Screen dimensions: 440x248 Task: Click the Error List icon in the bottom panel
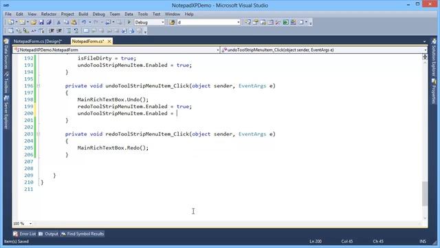click(16, 234)
